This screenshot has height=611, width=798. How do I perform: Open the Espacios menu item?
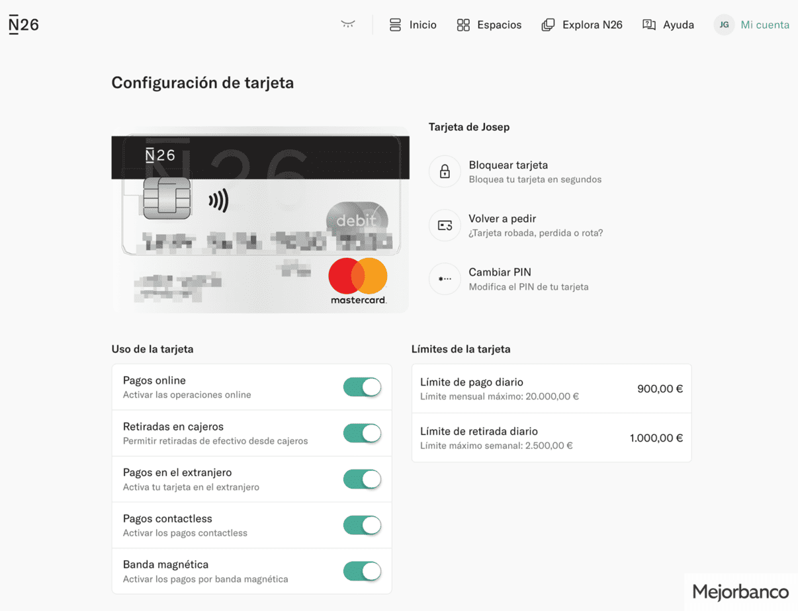(489, 25)
